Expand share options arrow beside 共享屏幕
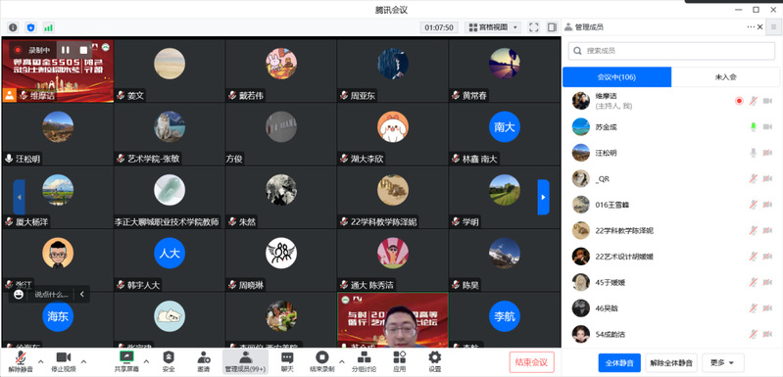 coord(146,361)
